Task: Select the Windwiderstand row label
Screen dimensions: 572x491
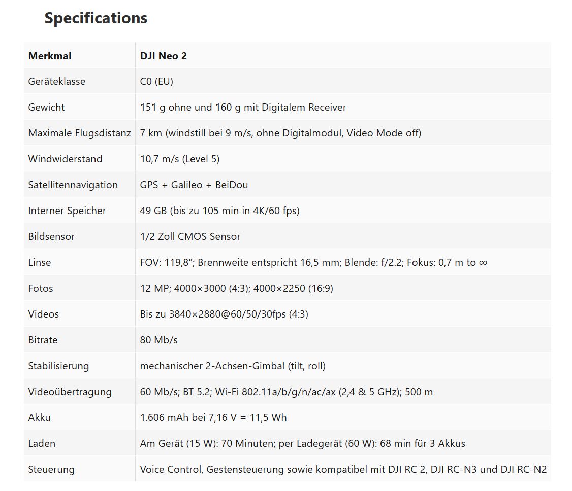Action: [65, 159]
